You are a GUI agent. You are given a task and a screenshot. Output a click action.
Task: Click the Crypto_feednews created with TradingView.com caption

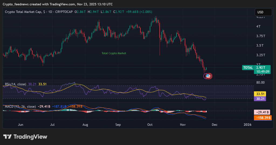pyautogui.click(x=58, y=4)
